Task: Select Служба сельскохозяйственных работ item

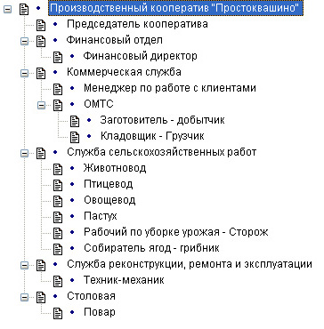Action: pyautogui.click(x=162, y=152)
